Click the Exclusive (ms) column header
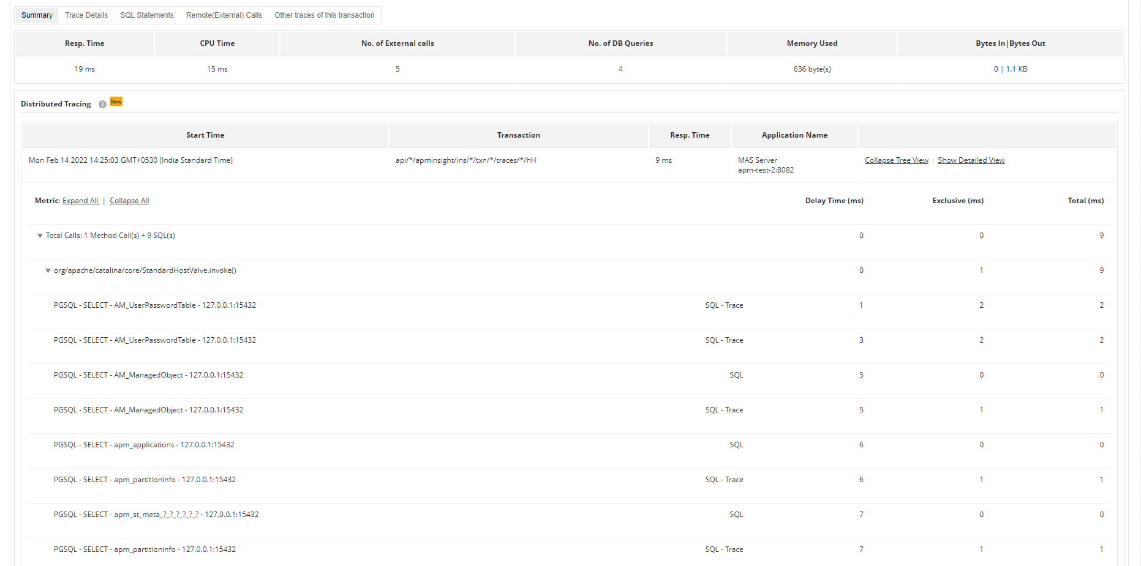 958,201
